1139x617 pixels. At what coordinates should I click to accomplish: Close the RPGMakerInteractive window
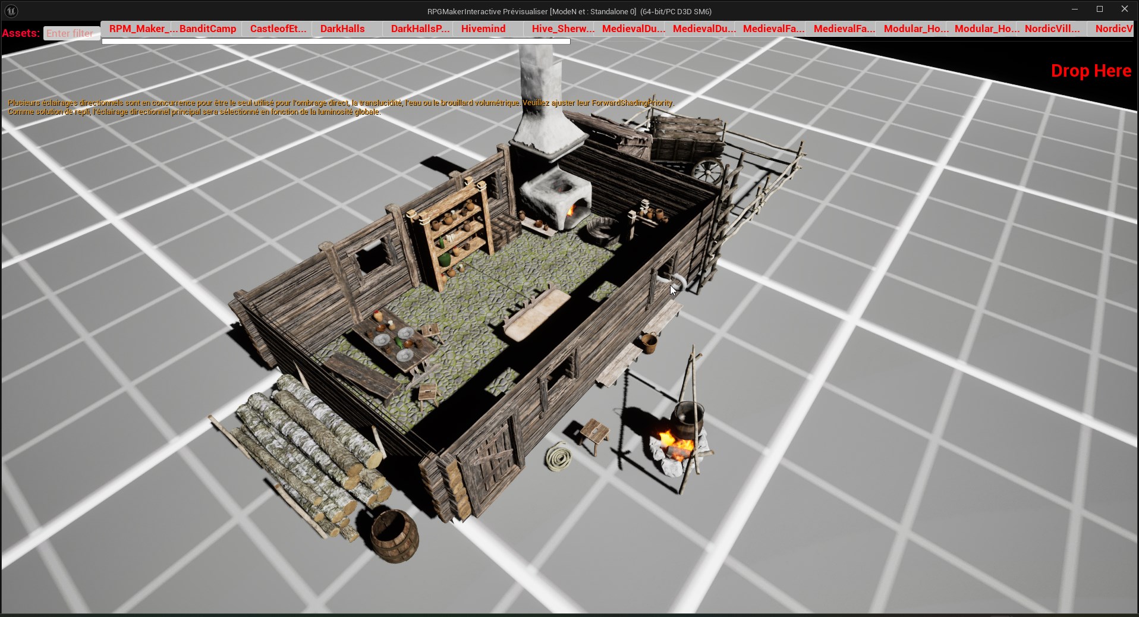[x=1125, y=10]
